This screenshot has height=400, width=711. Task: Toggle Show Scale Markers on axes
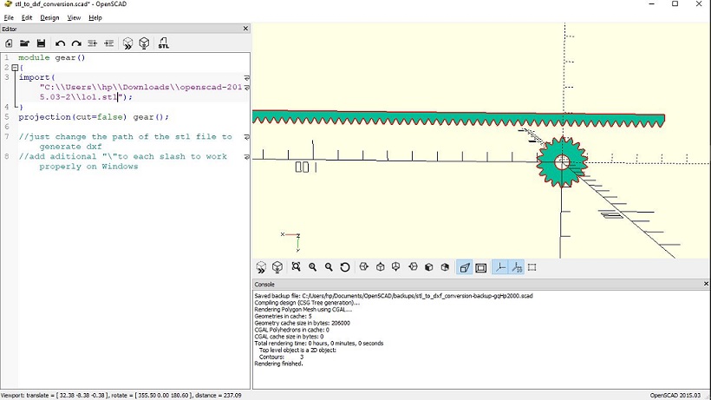[517, 267]
